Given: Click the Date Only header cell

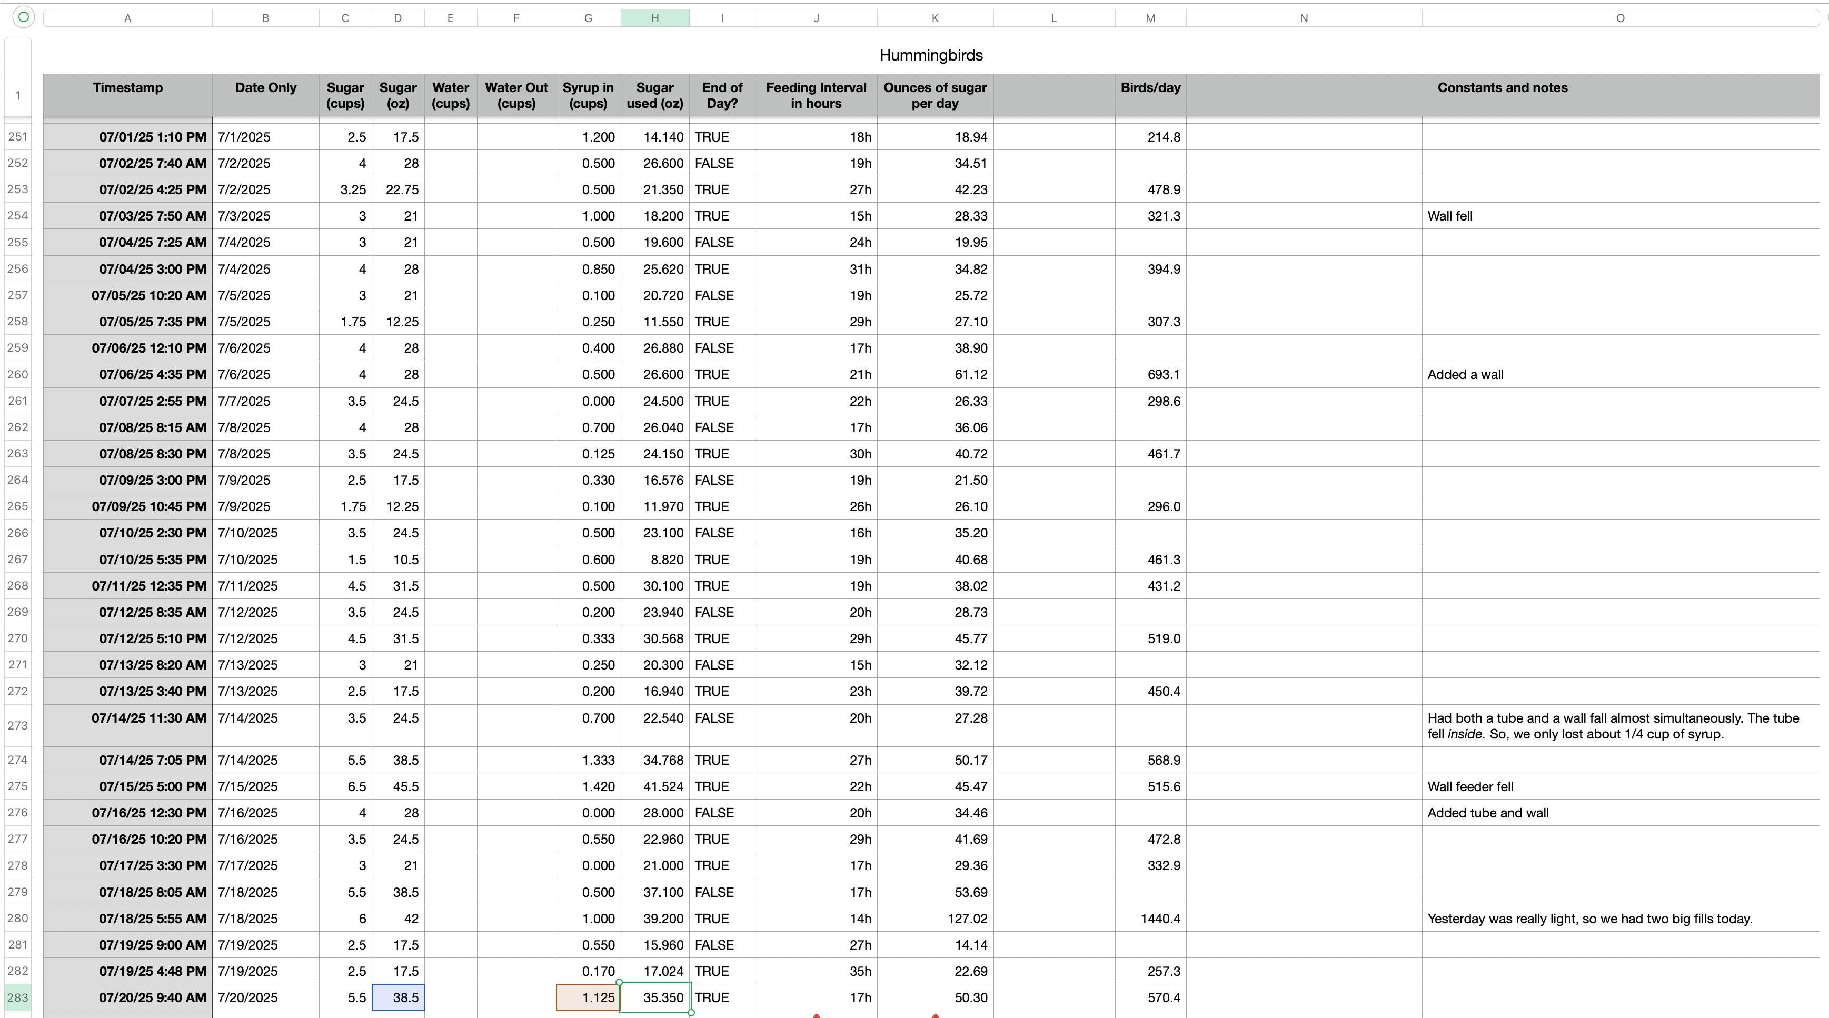Looking at the screenshot, I should pyautogui.click(x=265, y=95).
